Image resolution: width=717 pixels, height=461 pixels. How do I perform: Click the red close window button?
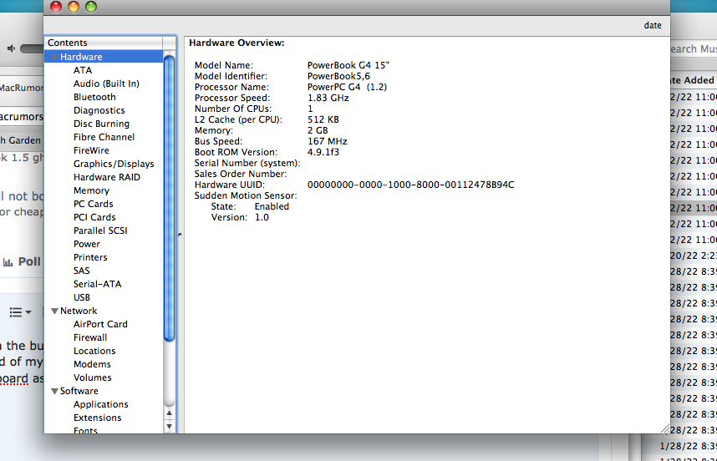point(56,7)
